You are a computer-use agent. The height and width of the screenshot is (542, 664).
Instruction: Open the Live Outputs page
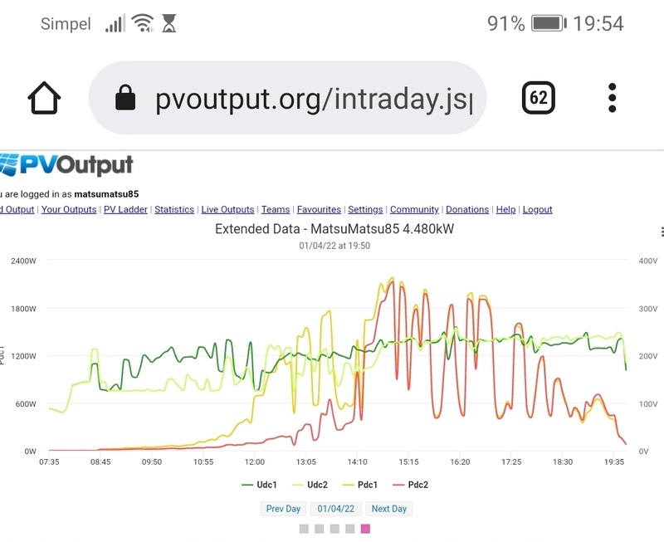tap(227, 210)
